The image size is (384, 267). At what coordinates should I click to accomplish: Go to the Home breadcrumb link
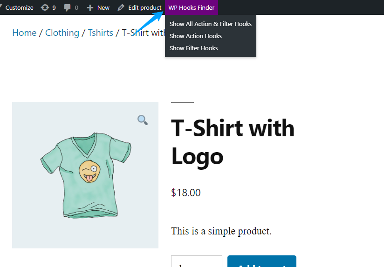point(24,33)
